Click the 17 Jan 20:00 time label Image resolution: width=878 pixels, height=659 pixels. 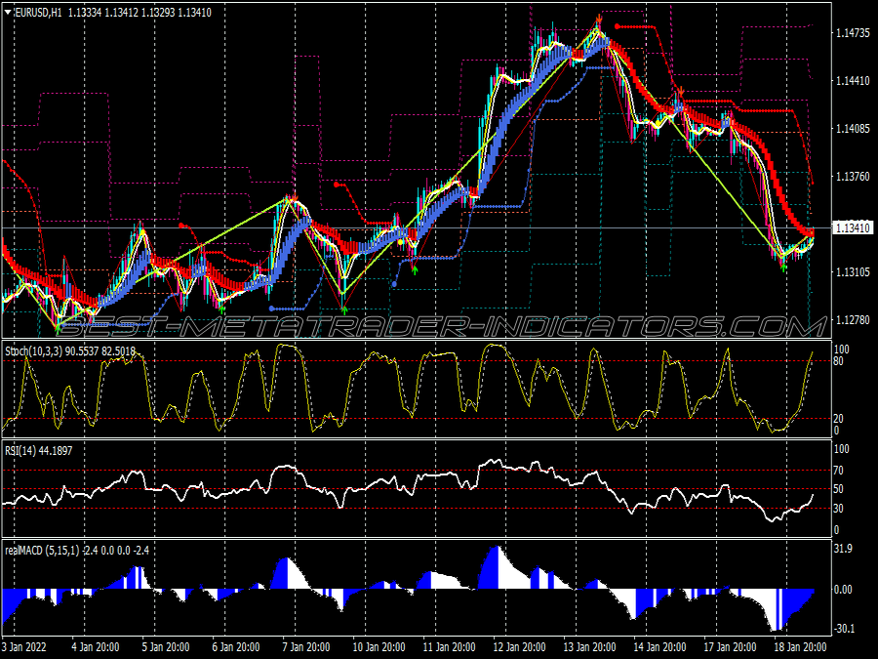point(730,646)
